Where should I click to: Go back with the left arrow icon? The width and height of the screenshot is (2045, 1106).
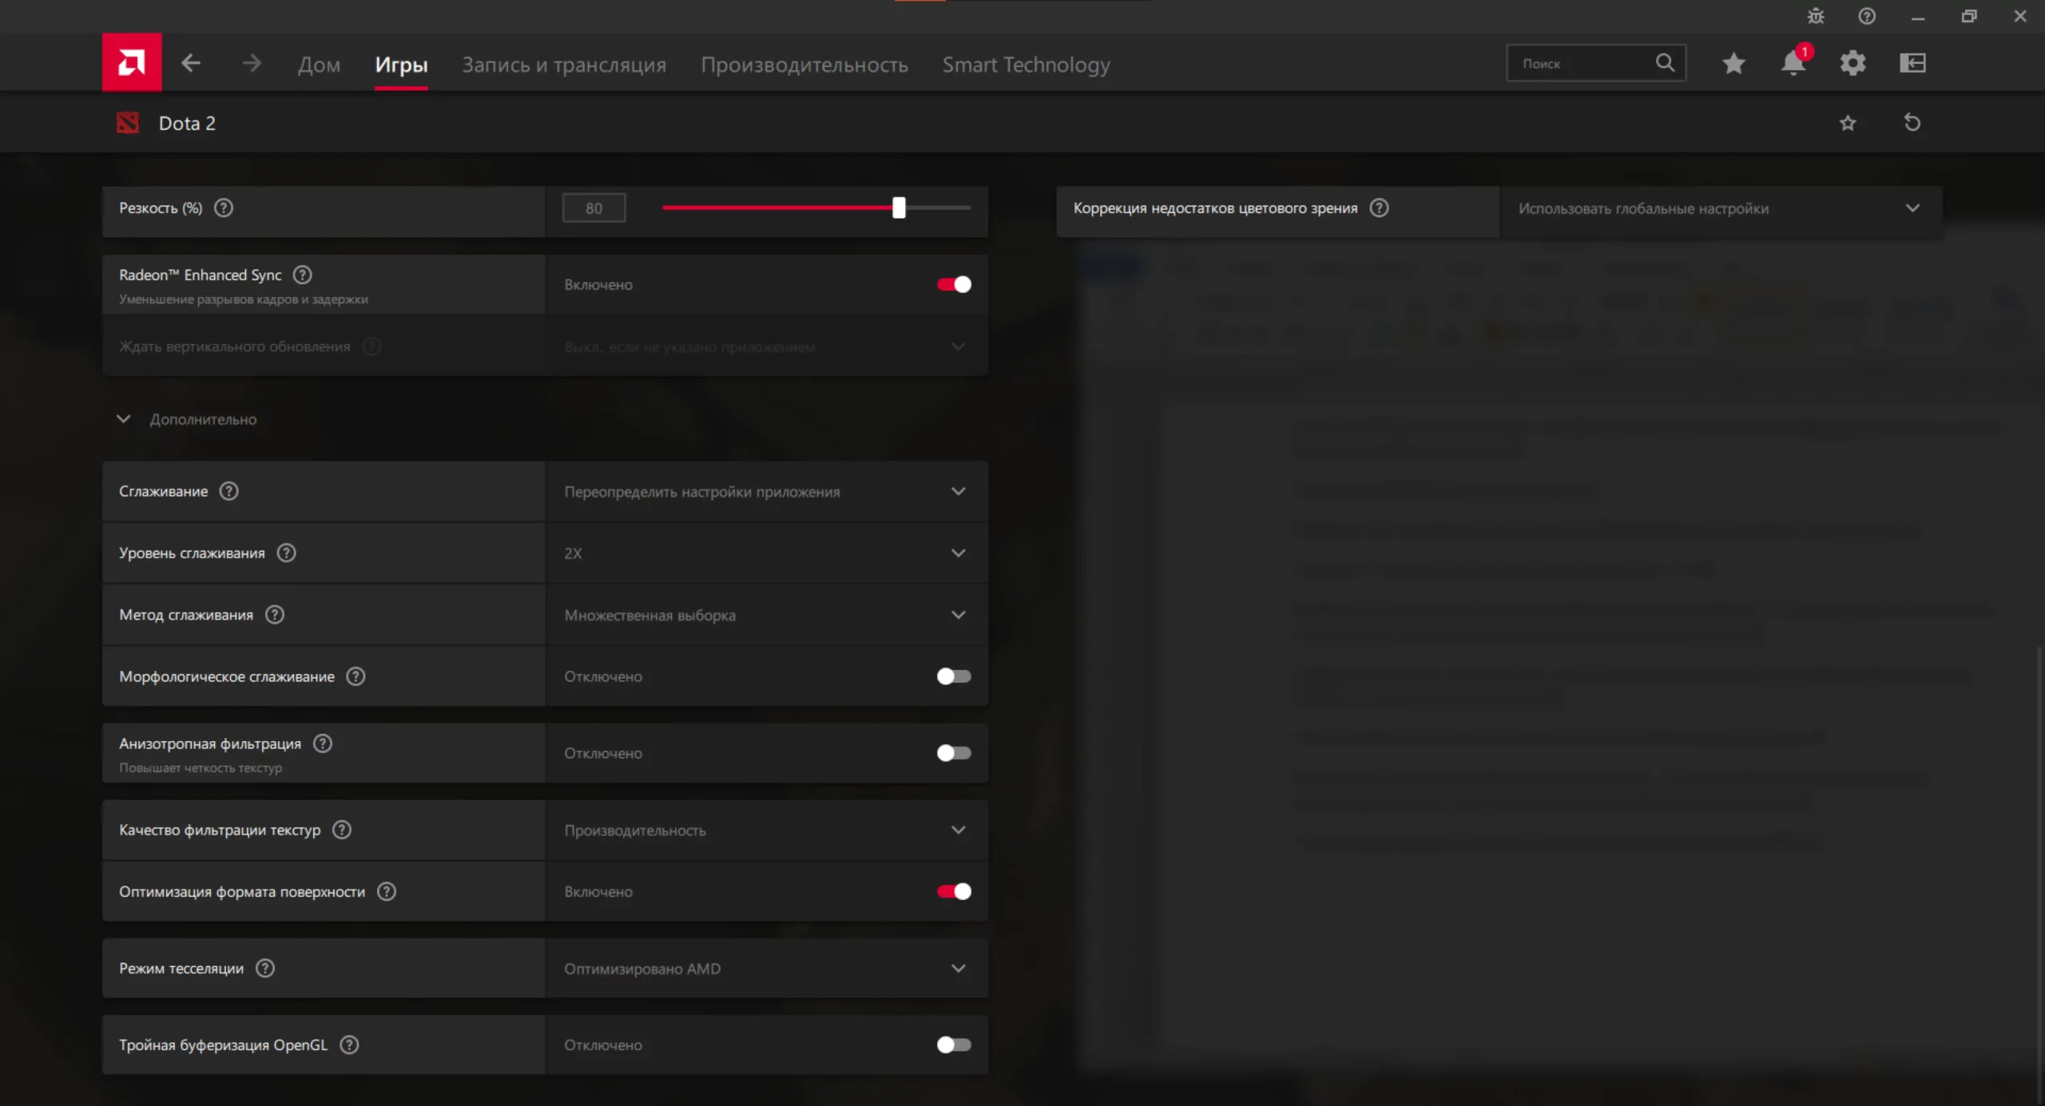pos(190,63)
